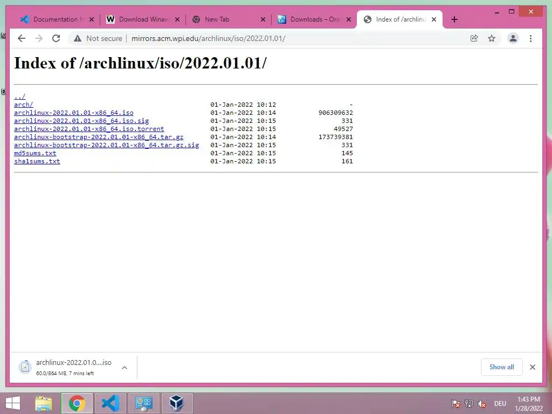Open archlinux-bootstrap tar.gz.sig link
The image size is (552, 414).
tap(106, 145)
